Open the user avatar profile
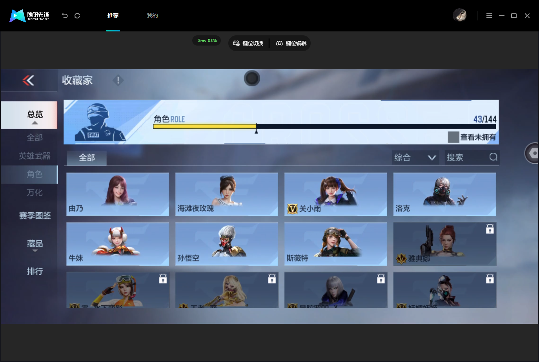The height and width of the screenshot is (362, 539). coord(459,15)
